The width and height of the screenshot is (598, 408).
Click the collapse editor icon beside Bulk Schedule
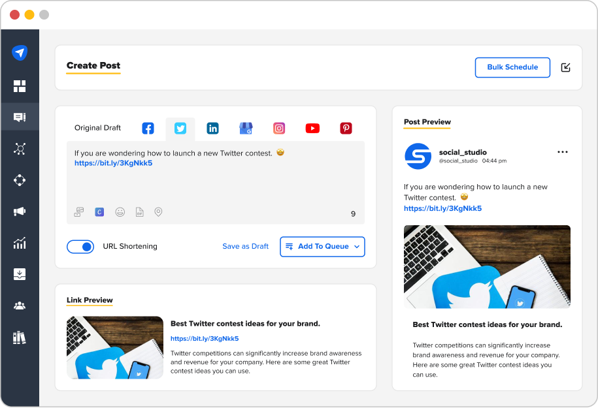click(565, 67)
